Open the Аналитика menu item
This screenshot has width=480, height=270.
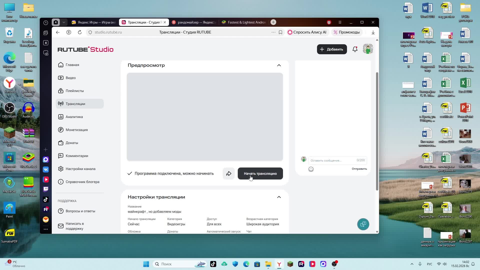tap(74, 117)
